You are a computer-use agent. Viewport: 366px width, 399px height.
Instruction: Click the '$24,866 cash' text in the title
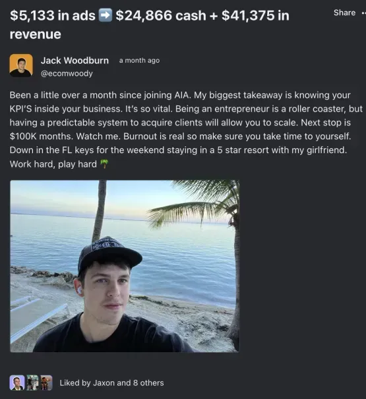(161, 16)
